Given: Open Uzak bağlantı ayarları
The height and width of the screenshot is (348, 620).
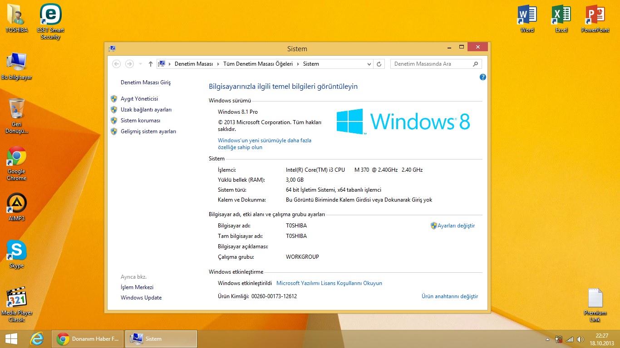Looking at the screenshot, I should coord(146,110).
